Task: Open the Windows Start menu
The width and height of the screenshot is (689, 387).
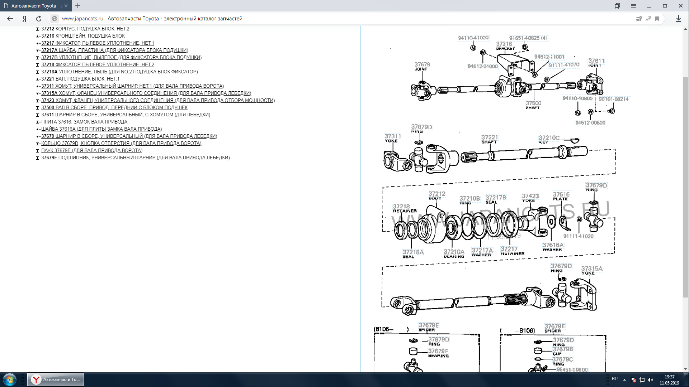Action: pos(10,379)
